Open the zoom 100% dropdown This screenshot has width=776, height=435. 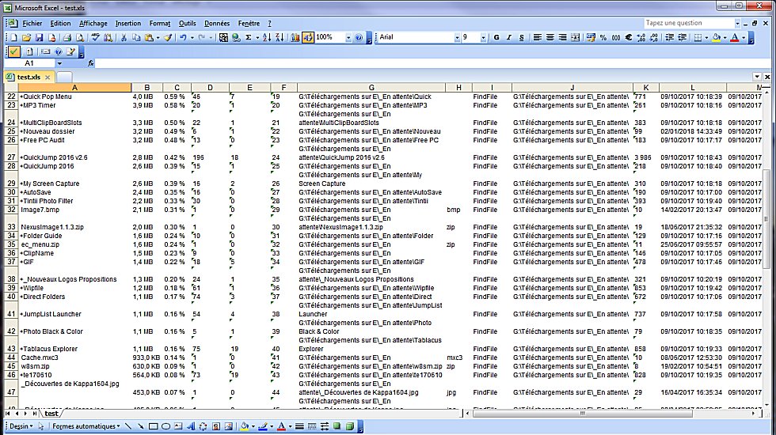click(348, 38)
